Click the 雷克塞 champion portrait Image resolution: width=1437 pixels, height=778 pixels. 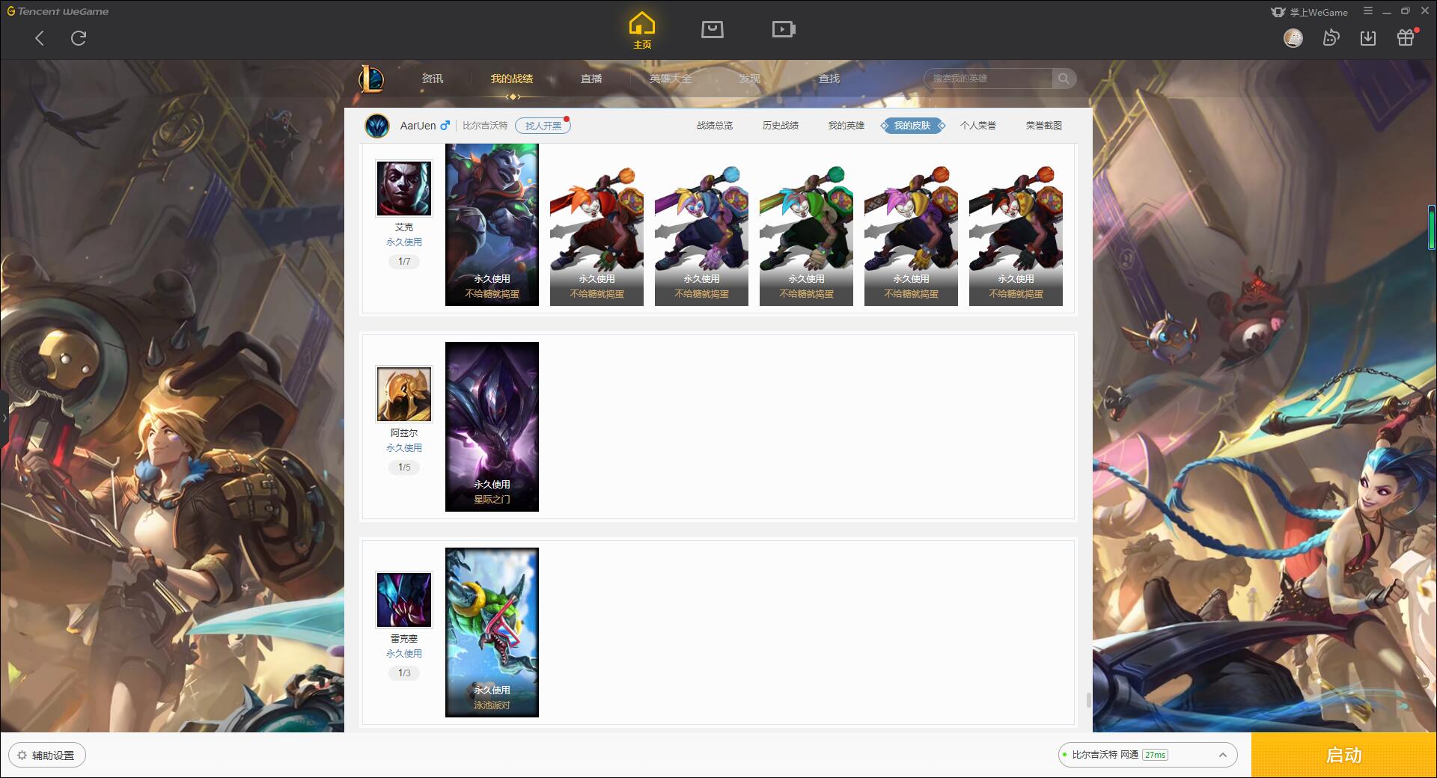[404, 600]
